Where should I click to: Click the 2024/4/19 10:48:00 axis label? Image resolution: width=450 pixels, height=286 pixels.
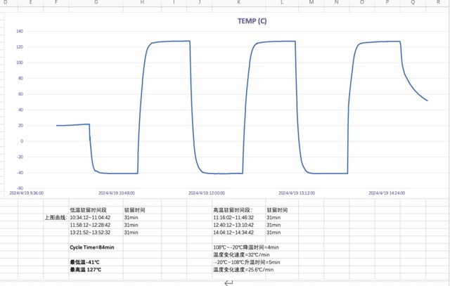[x=116, y=193]
